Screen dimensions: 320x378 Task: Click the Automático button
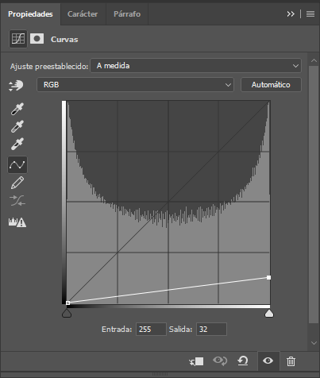click(x=271, y=85)
